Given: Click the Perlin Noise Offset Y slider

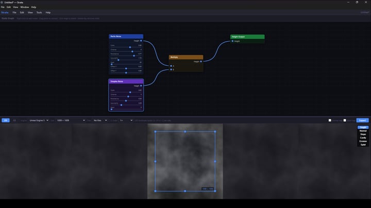Looking at the screenshot, I should [x=126, y=72].
